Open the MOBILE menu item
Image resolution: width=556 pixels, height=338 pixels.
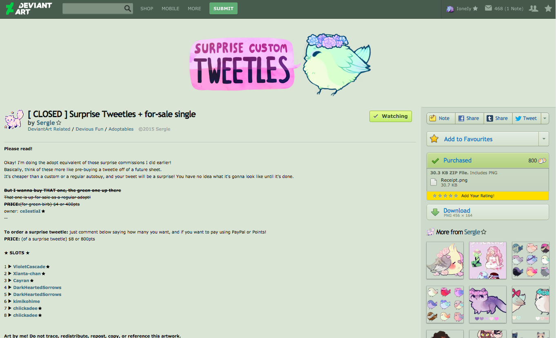(x=170, y=9)
